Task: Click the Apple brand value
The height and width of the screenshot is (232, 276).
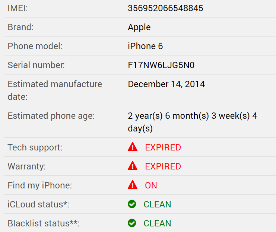Action: [x=139, y=28]
